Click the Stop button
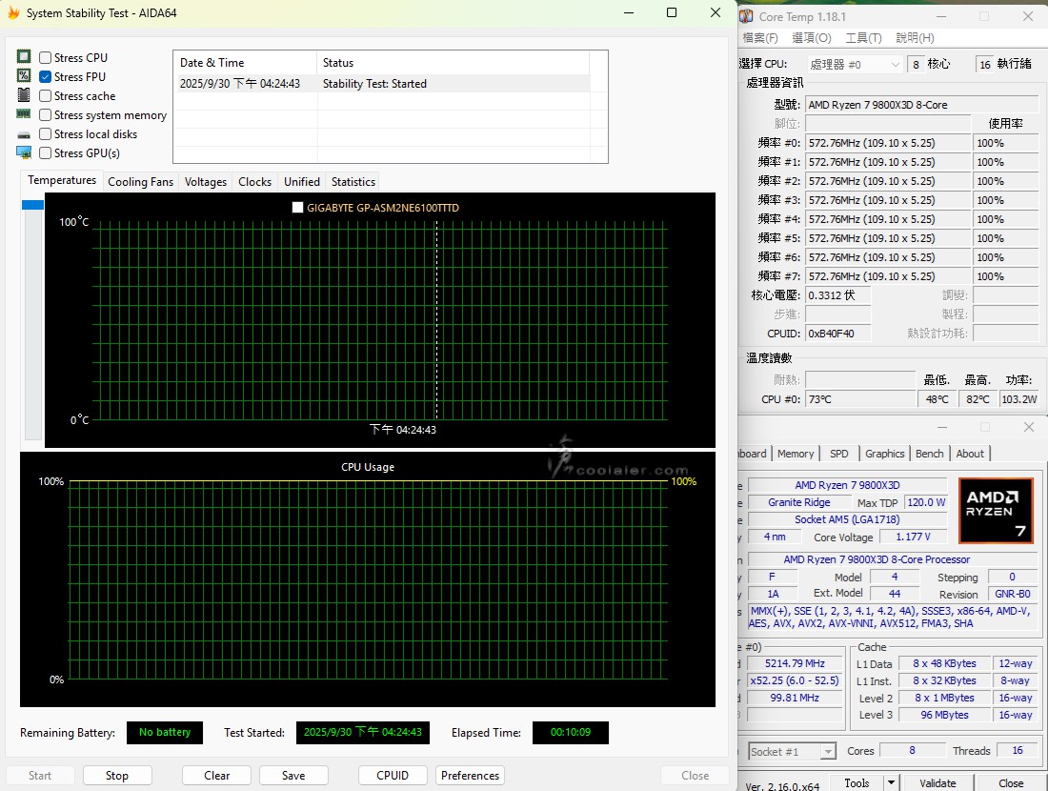This screenshot has width=1048, height=791. (117, 776)
